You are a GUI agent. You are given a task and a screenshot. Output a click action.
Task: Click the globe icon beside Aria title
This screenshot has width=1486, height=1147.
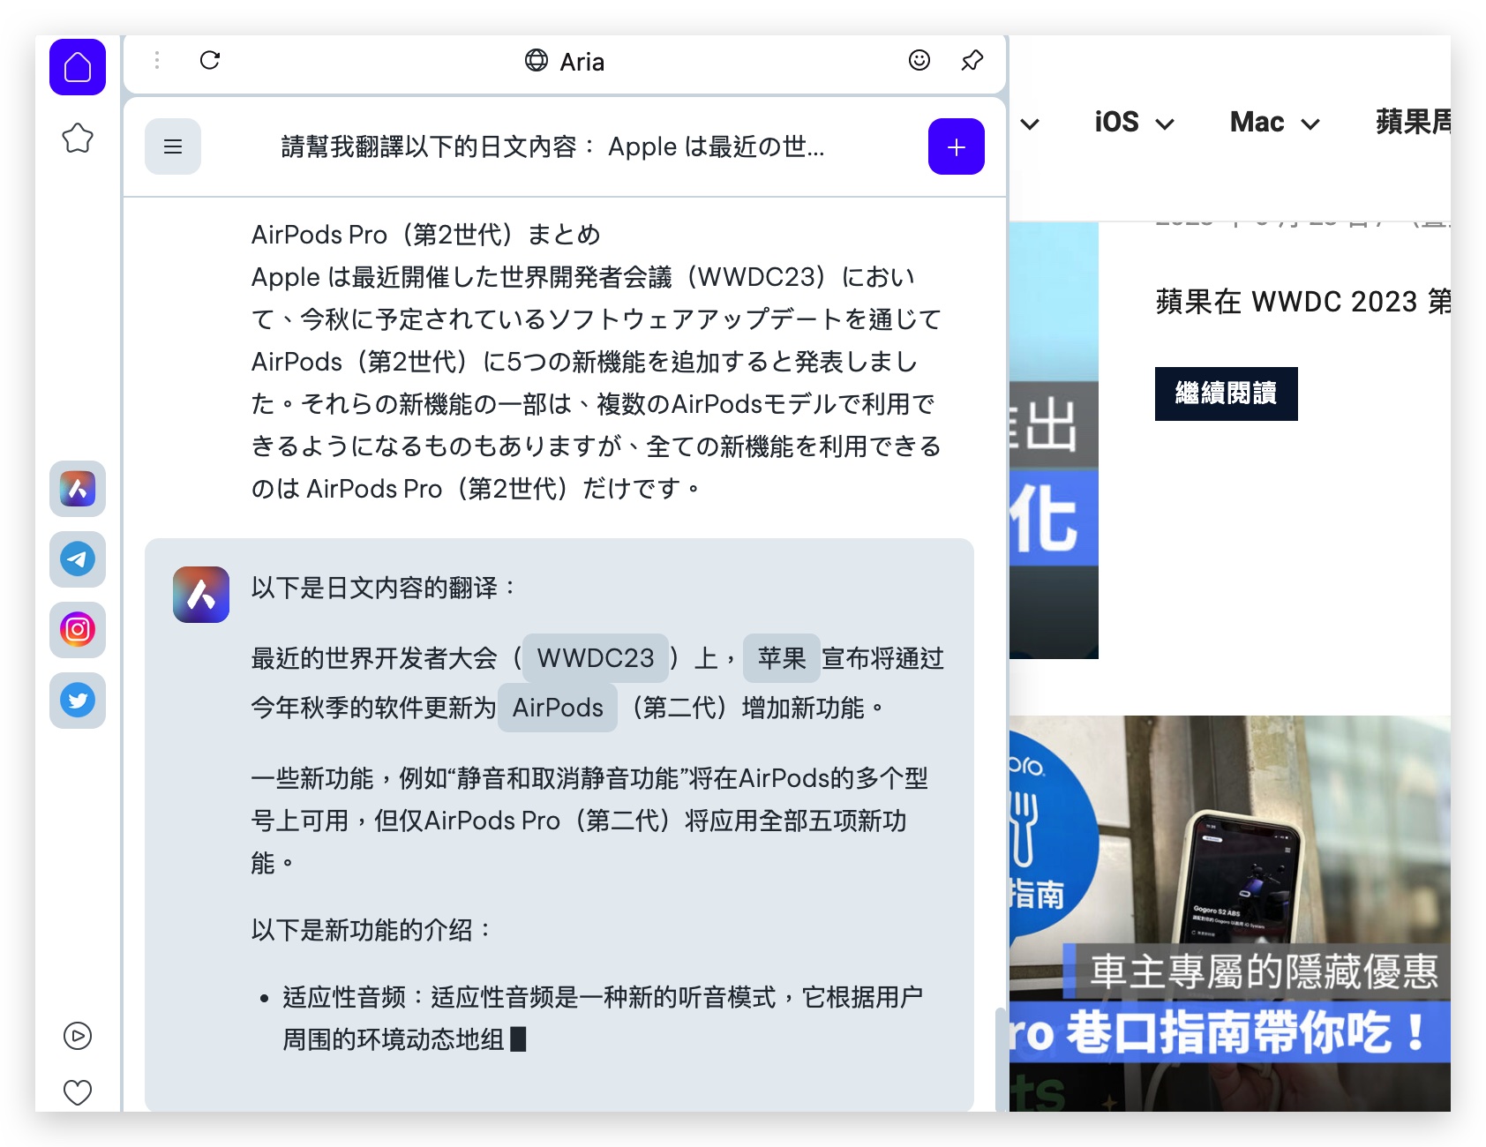[x=537, y=60]
